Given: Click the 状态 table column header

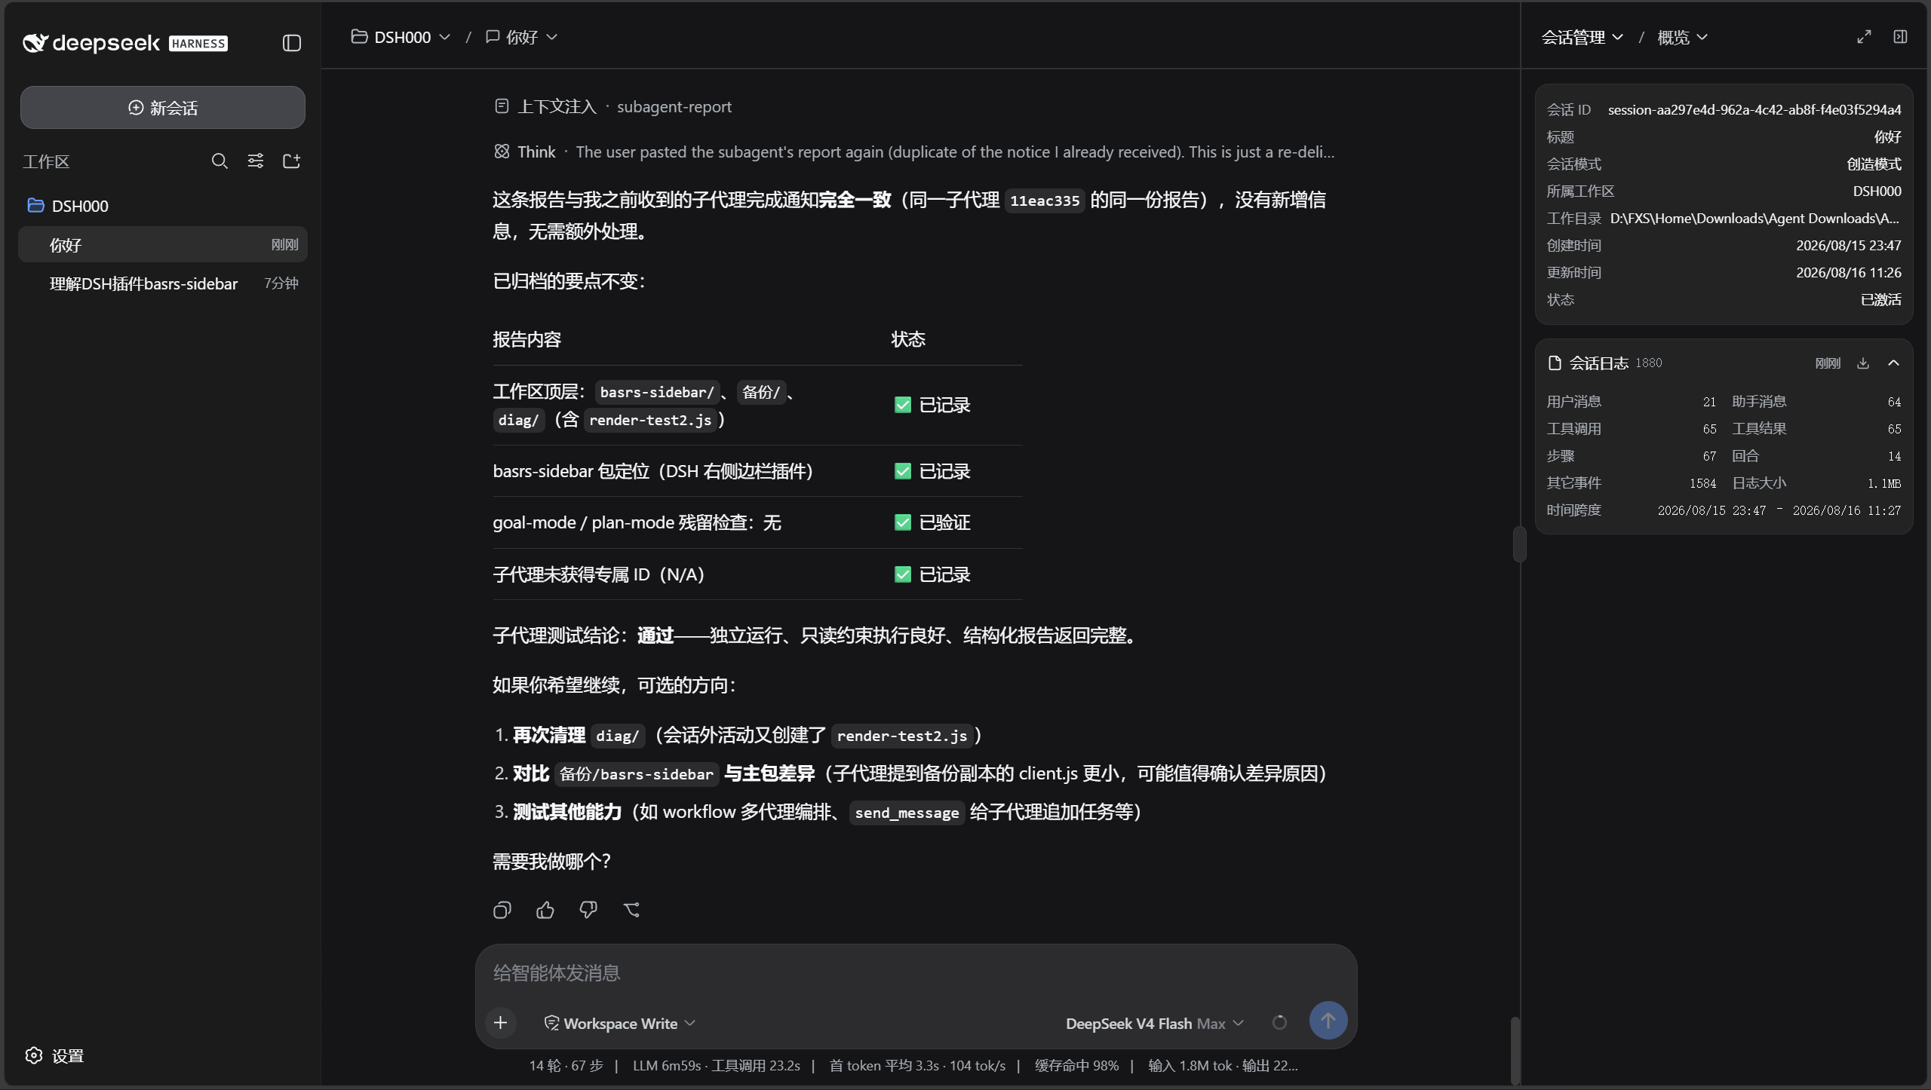Looking at the screenshot, I should click(x=908, y=339).
